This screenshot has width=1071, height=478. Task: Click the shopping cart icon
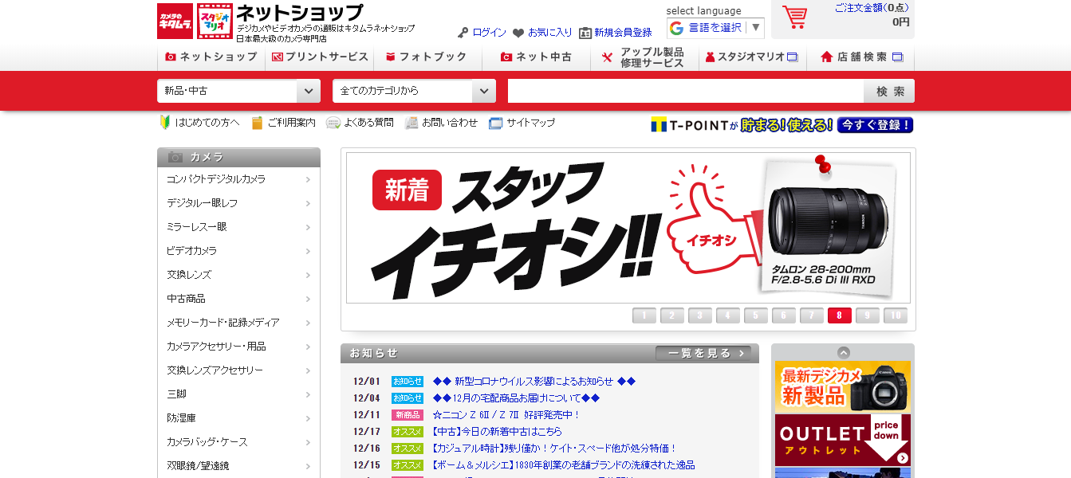(794, 18)
